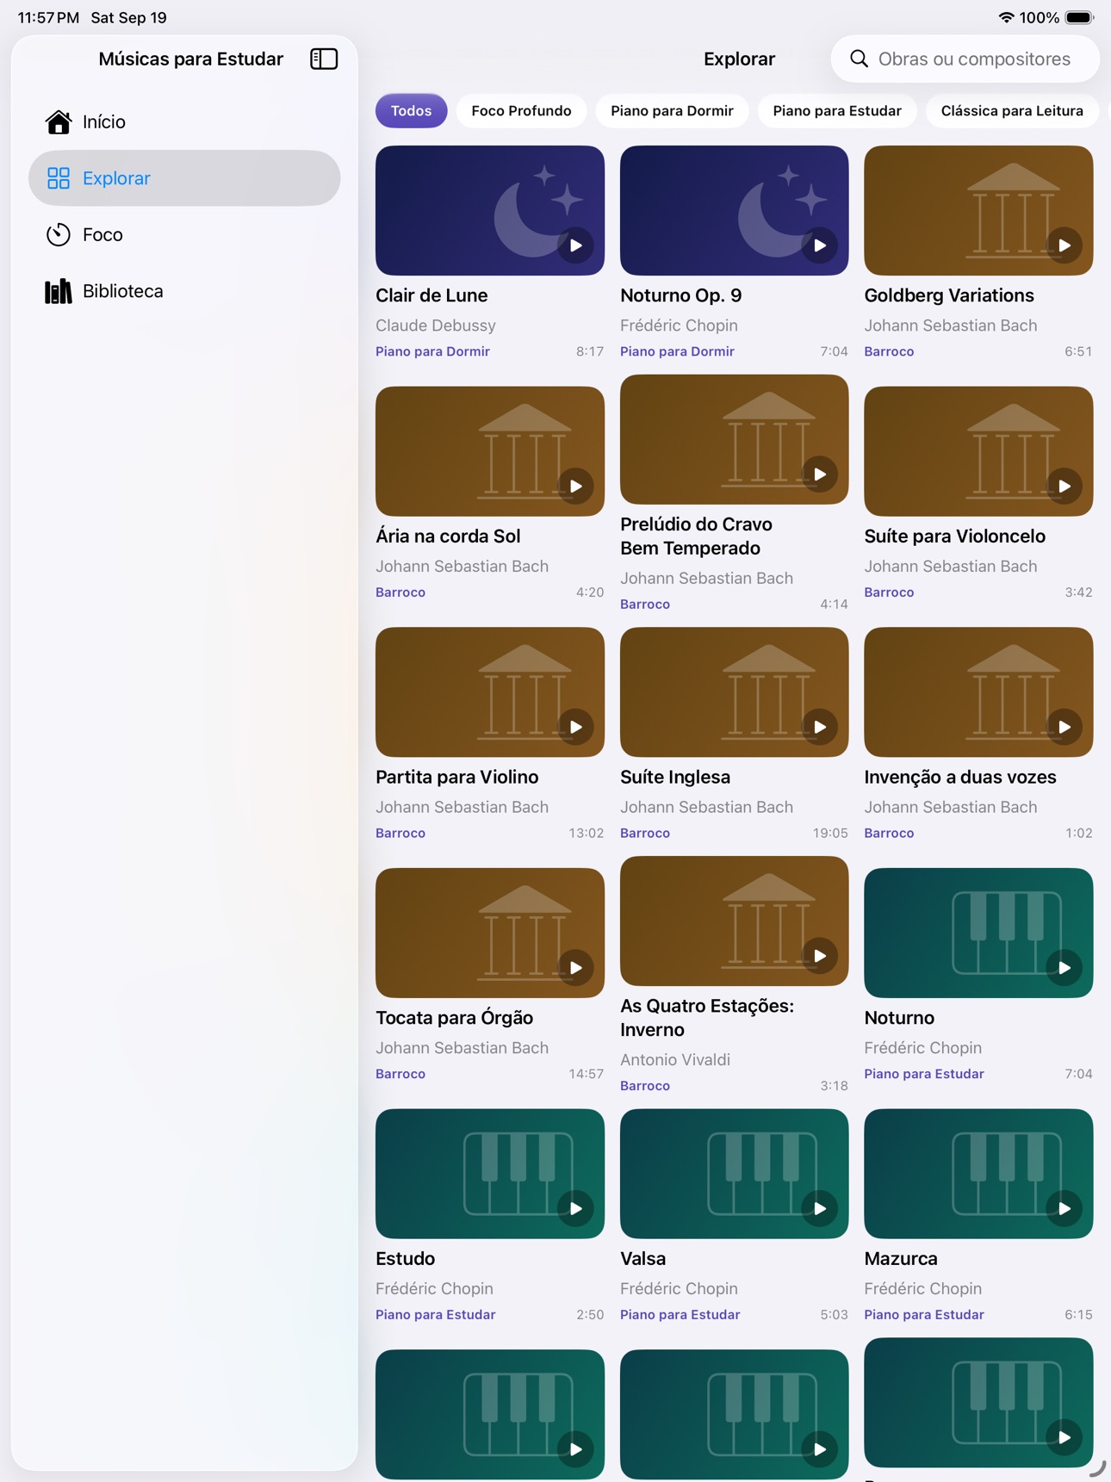1111x1482 pixels.
Task: Play the Estudo track
Action: coord(575,1208)
